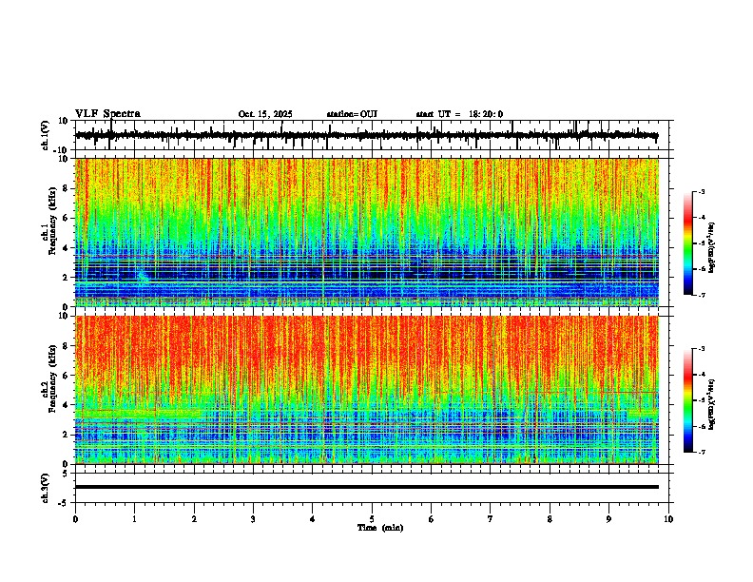Click the "10" tick on ch.2 frequency axis
The height and width of the screenshot is (582, 753).
pos(64,316)
